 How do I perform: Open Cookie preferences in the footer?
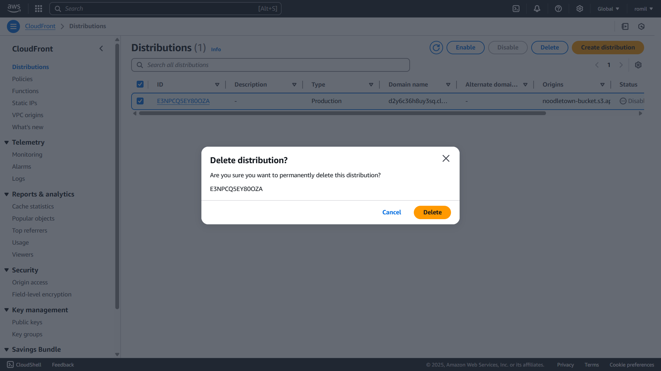pos(632,365)
